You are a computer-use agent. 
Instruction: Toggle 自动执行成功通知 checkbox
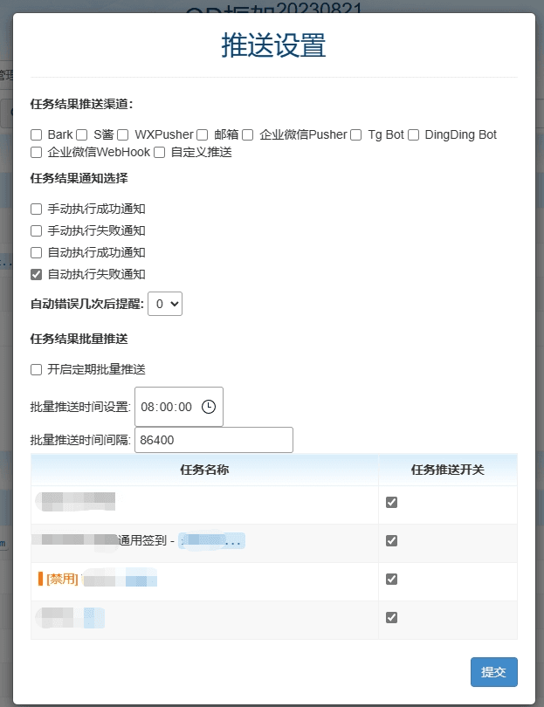coord(36,252)
